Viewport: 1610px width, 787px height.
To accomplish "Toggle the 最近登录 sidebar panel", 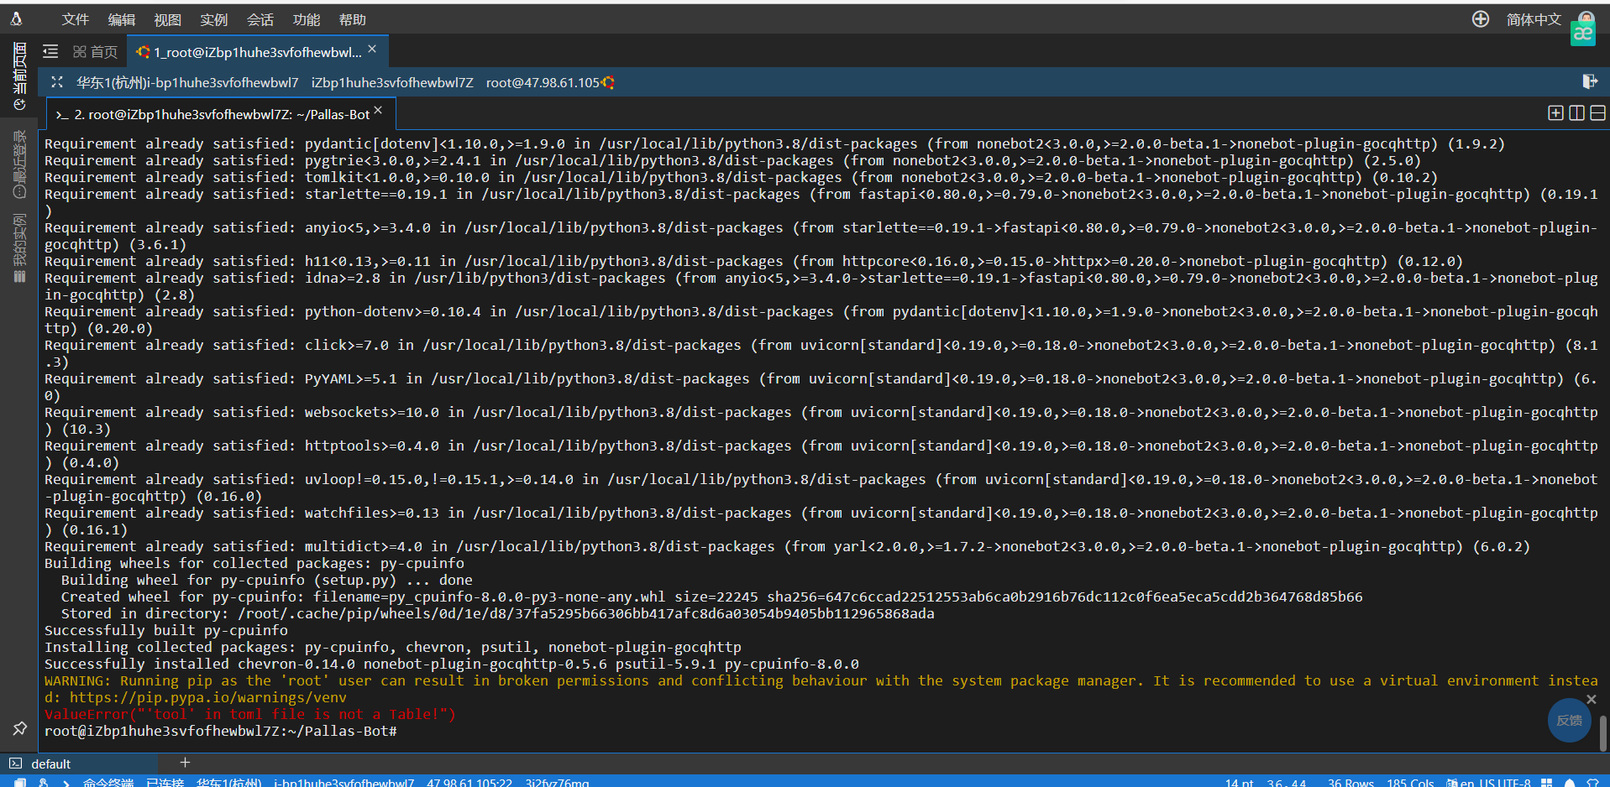I will click(x=19, y=164).
